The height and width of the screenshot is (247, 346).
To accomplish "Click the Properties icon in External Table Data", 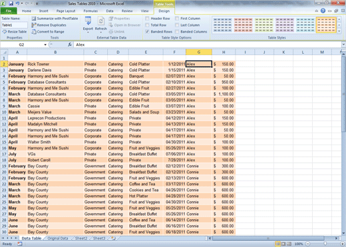I will 111,19.
